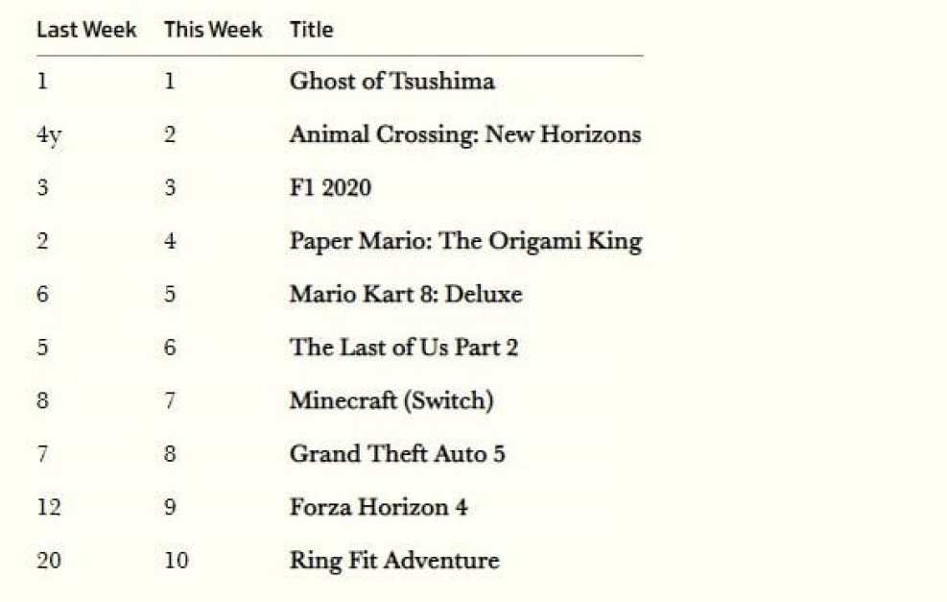Select Forza Horizon 4's Last Week rank 12
The height and width of the screenshot is (602, 947).
(x=48, y=507)
